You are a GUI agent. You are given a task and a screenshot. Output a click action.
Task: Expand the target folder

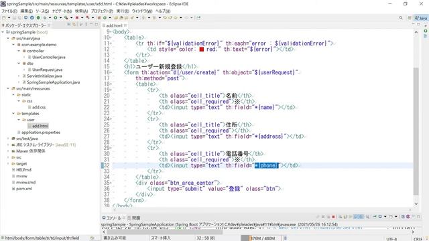(x=8, y=163)
